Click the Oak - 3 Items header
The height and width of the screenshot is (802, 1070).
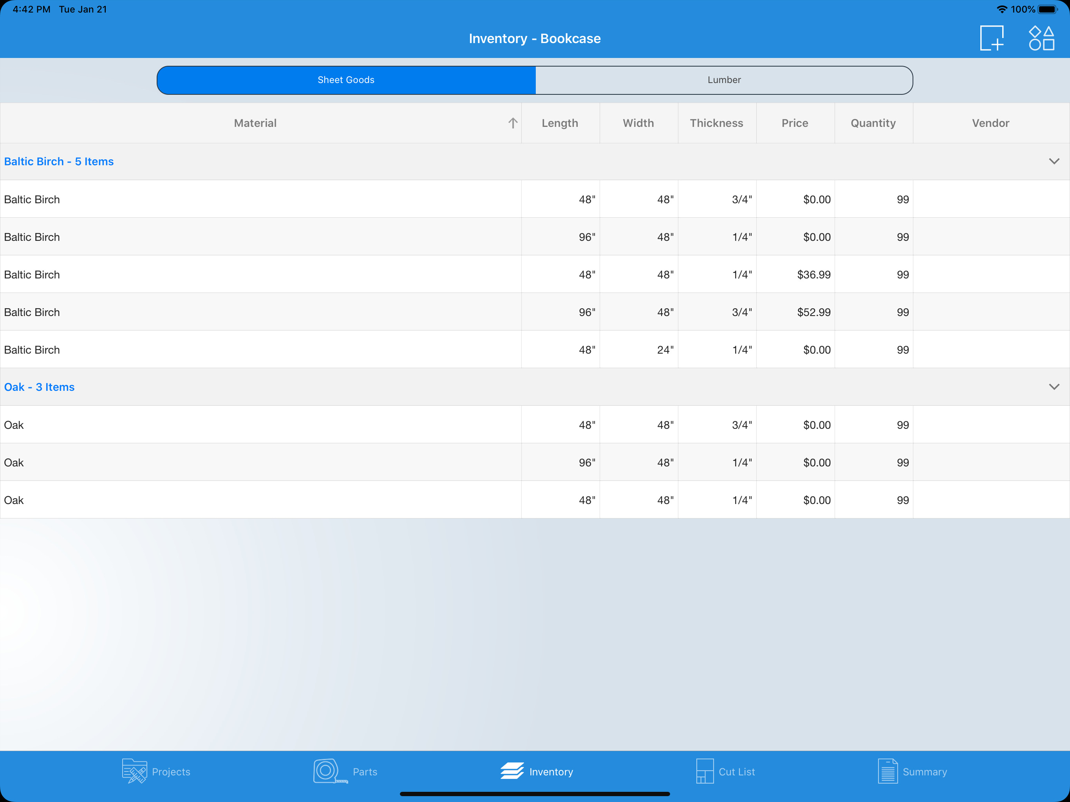click(x=40, y=387)
